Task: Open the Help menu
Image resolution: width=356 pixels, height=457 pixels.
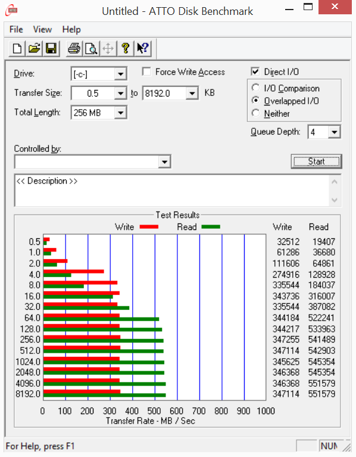Action: tap(71, 29)
